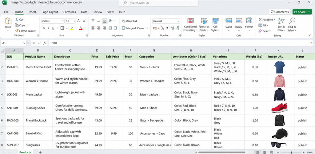Click the zoom slider in status bar
The height and width of the screenshot is (154, 315).
(291, 152)
